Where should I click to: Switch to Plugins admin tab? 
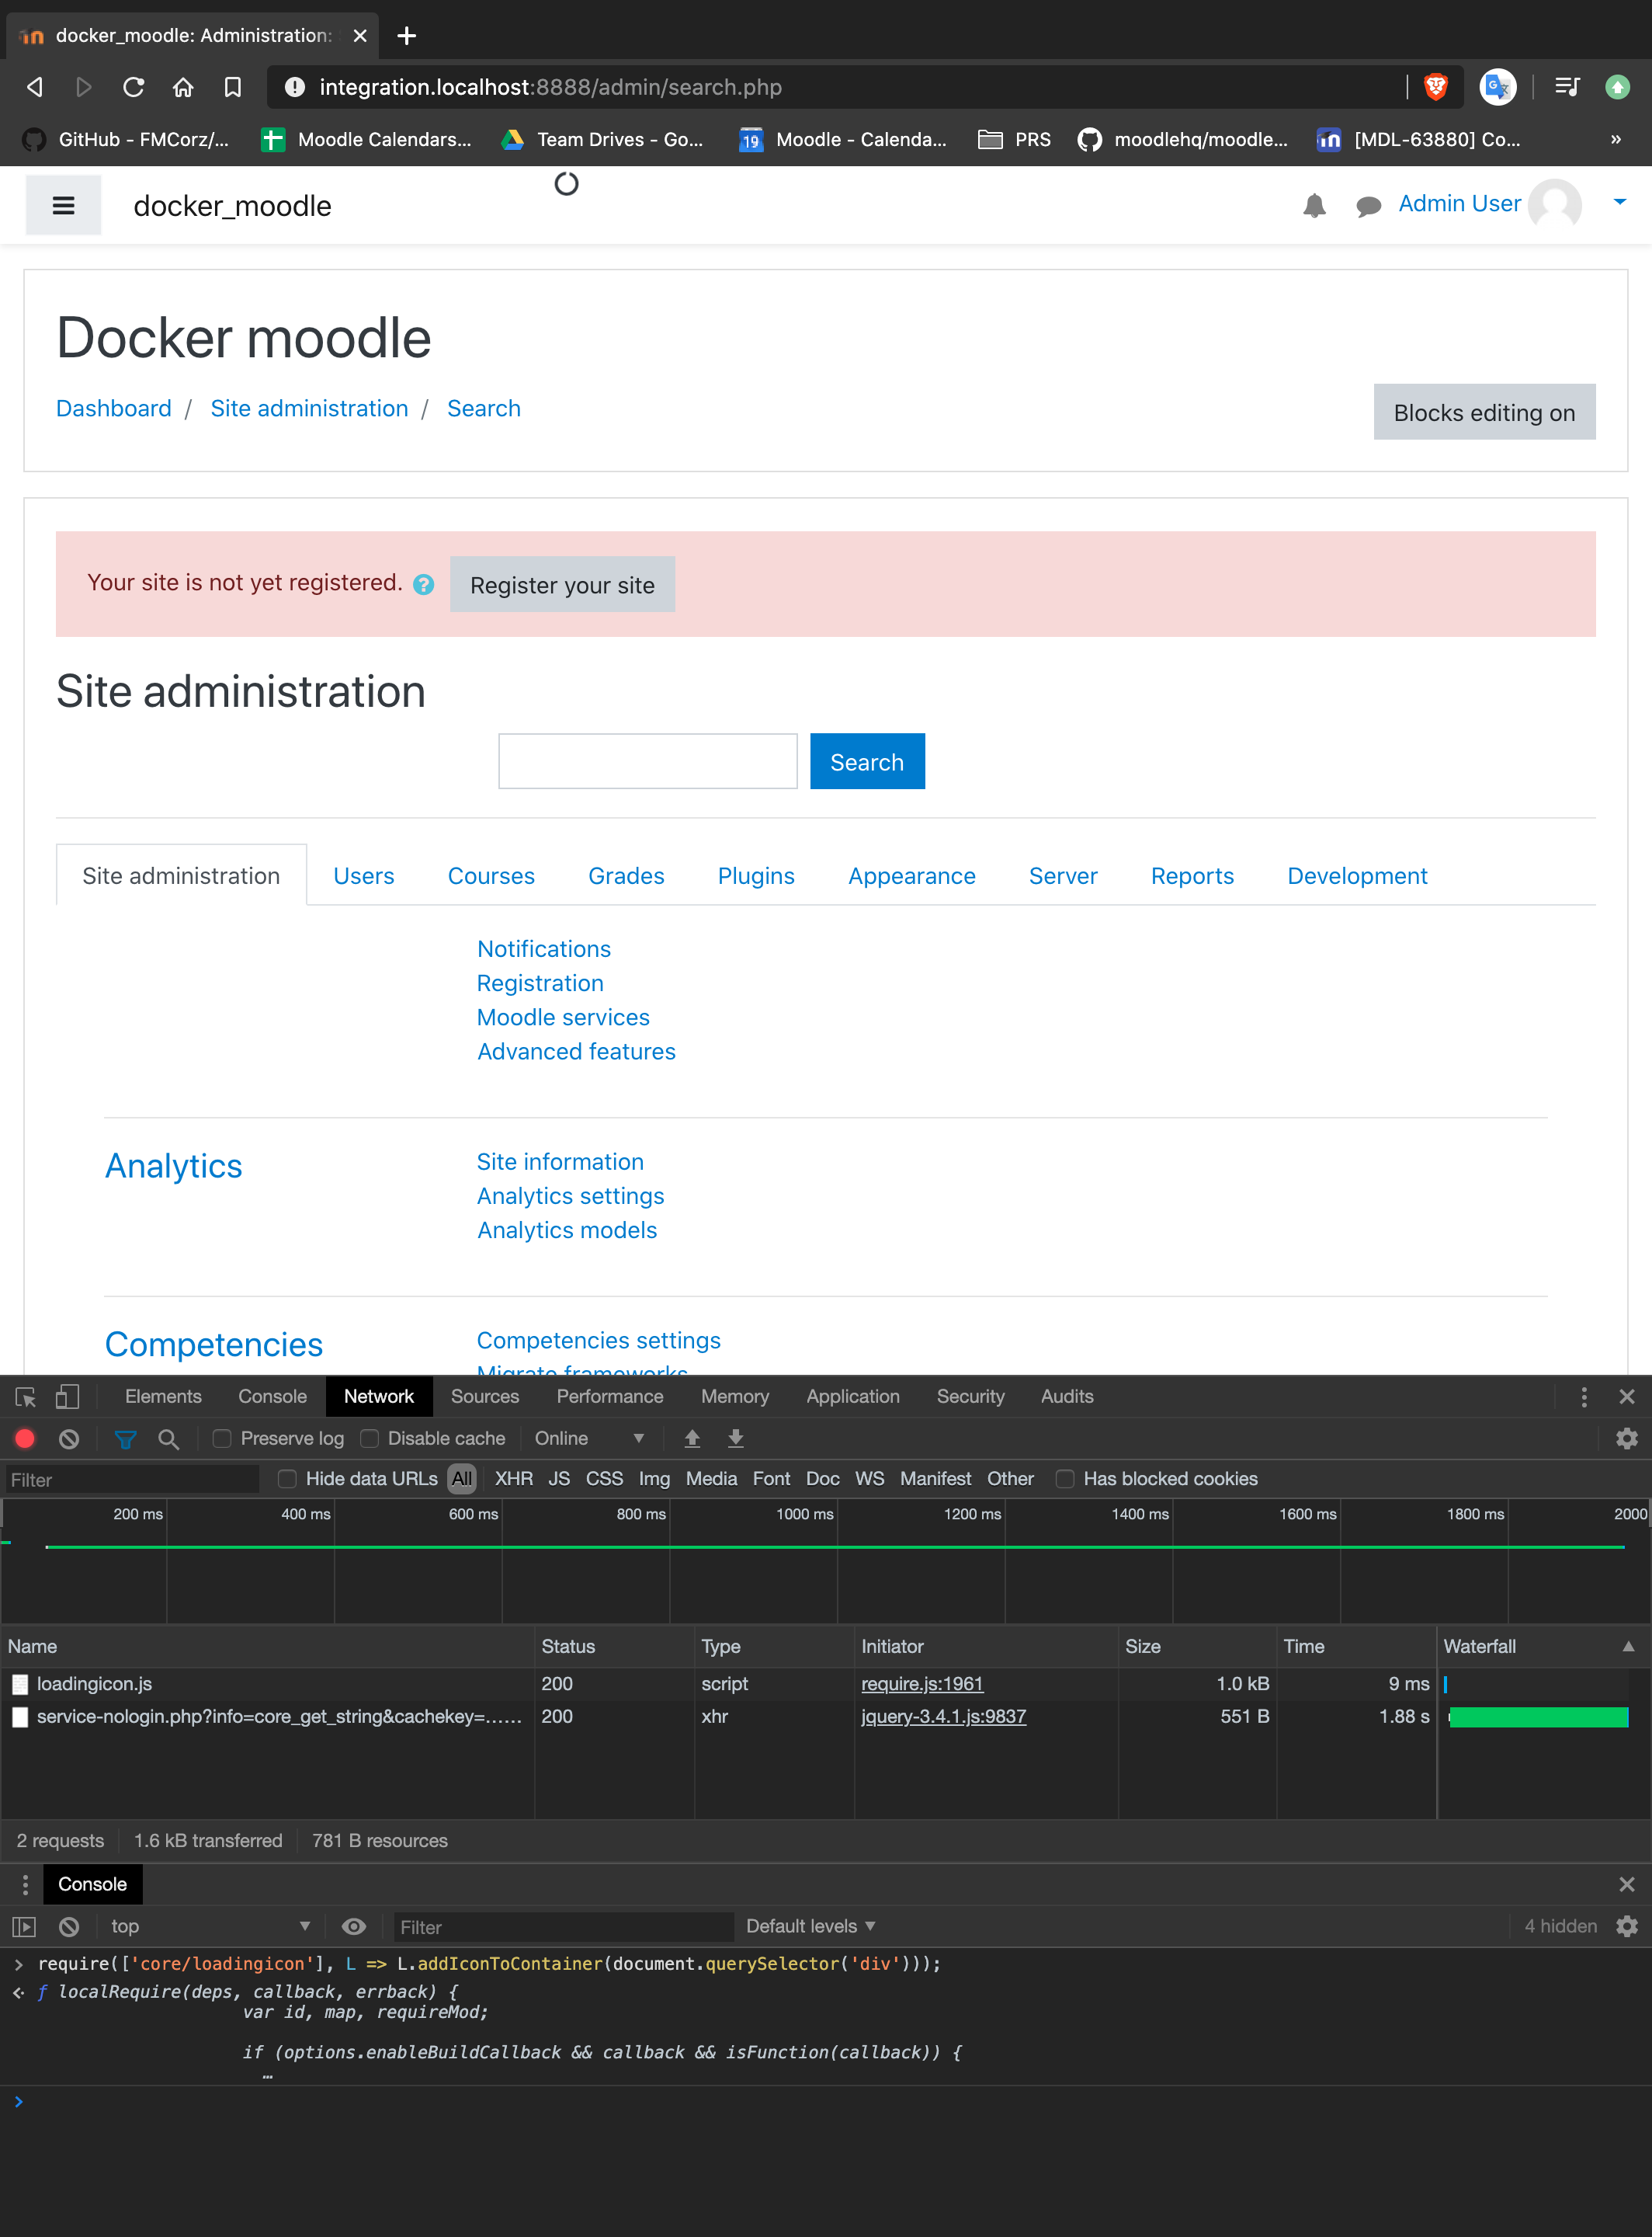(x=756, y=875)
